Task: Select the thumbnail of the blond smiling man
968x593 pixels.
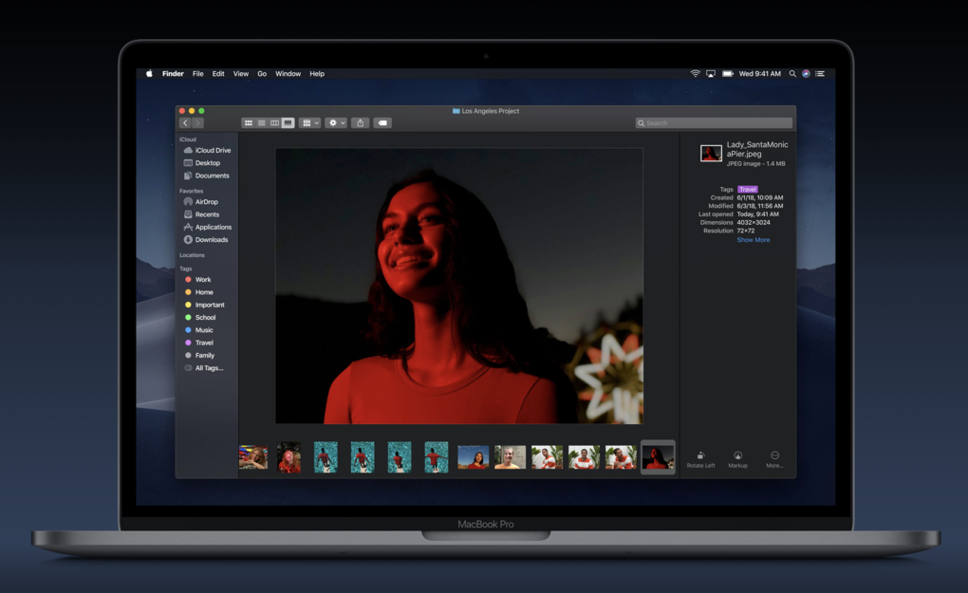Action: click(x=510, y=458)
